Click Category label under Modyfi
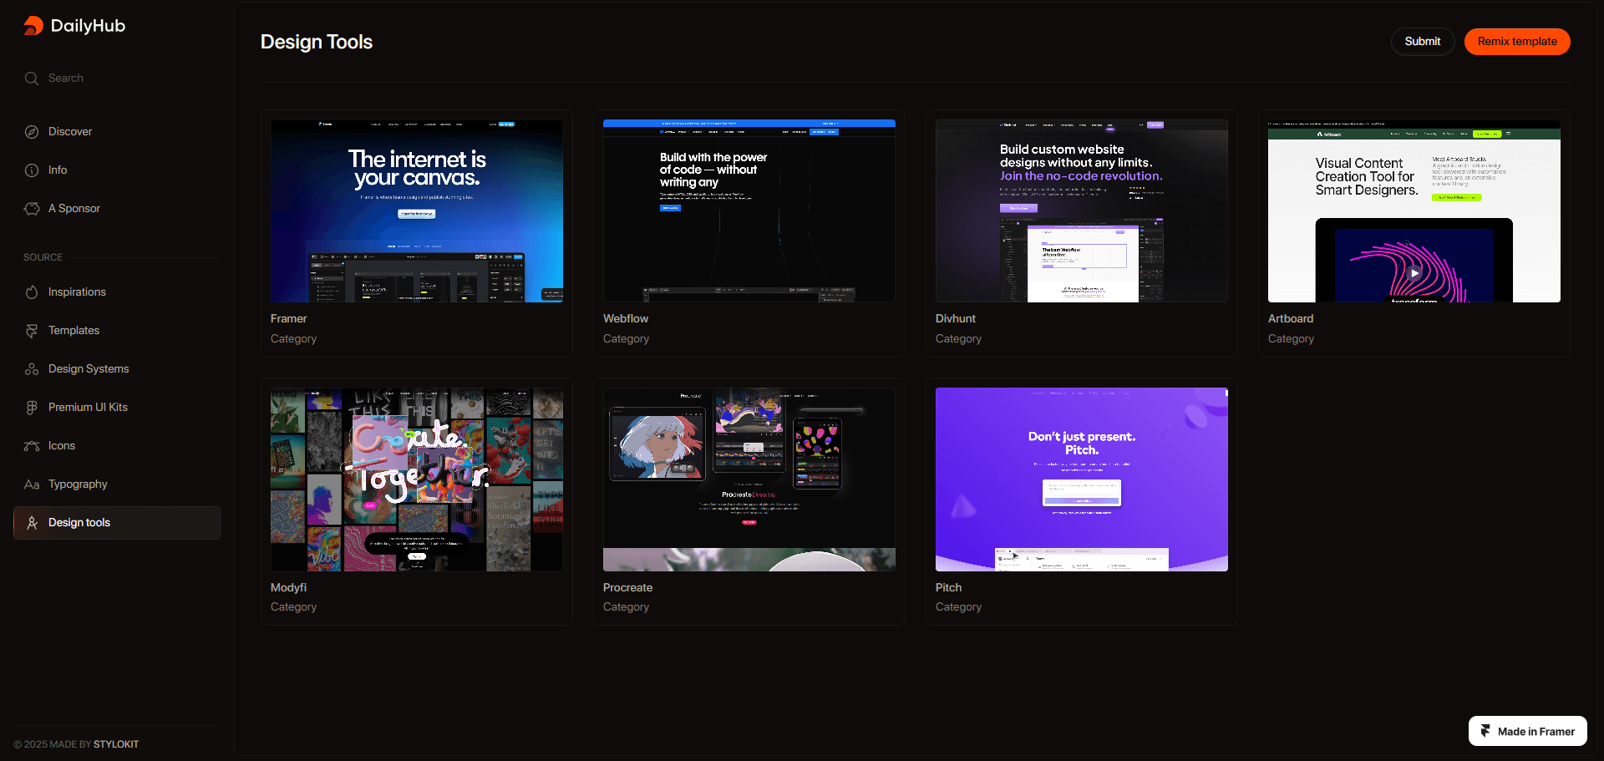 point(294,607)
